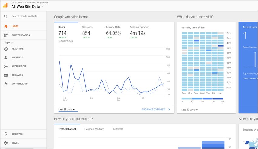Click the All accounts breadcrumb
The image size is (258, 149).
(17, 2)
